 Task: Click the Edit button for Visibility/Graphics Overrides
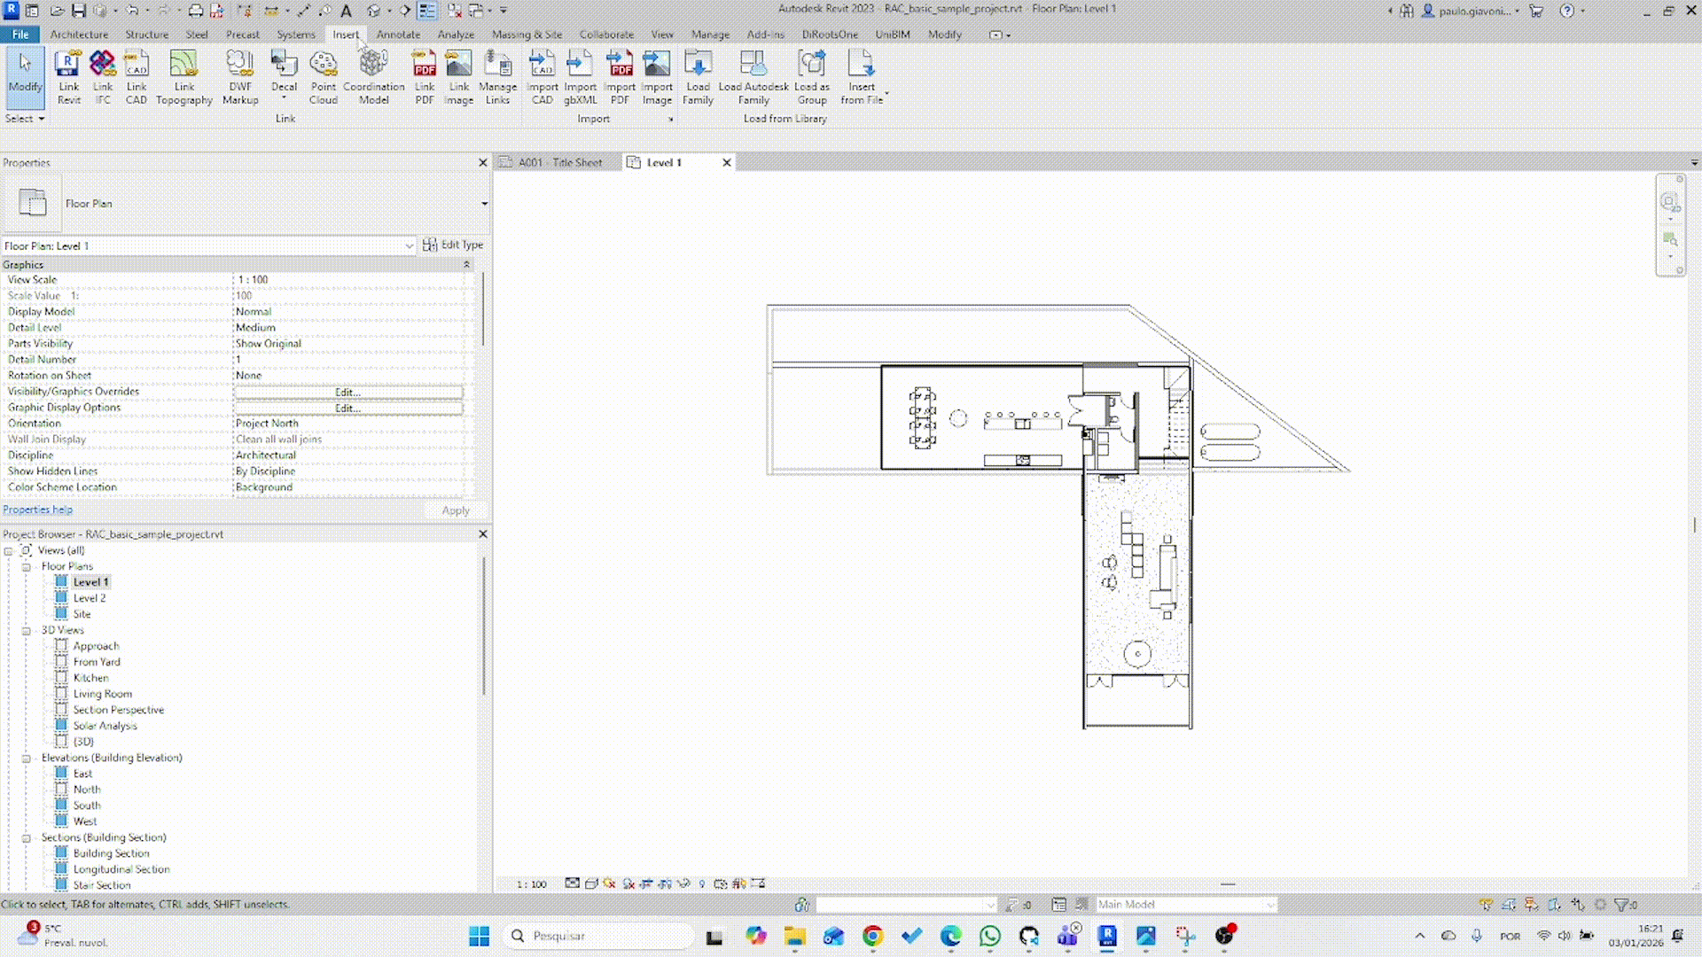pos(347,392)
